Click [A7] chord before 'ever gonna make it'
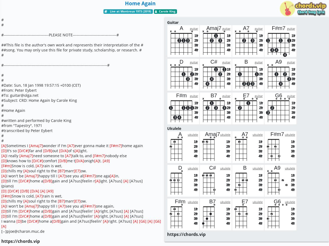 click(x=71, y=146)
